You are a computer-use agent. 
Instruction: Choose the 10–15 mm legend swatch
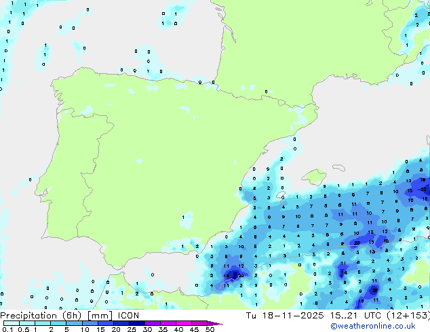(90, 323)
